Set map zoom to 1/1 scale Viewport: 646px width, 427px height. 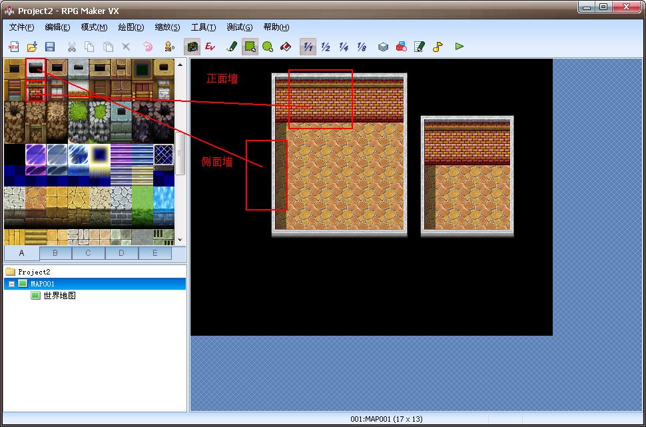click(308, 47)
